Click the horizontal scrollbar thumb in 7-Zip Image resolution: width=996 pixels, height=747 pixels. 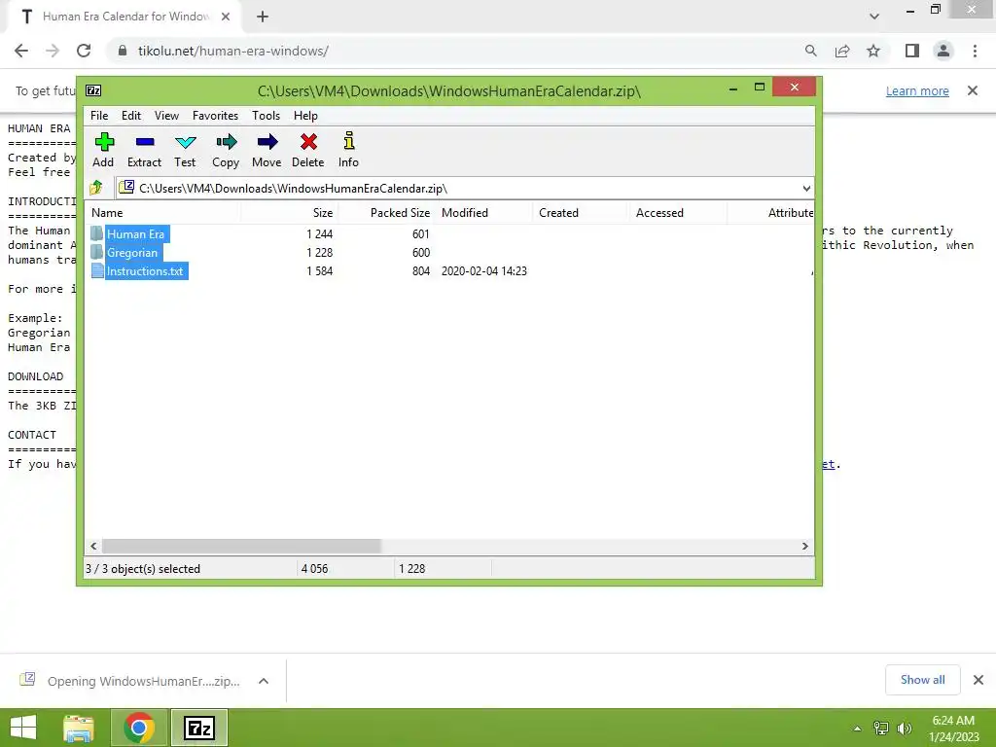click(241, 547)
